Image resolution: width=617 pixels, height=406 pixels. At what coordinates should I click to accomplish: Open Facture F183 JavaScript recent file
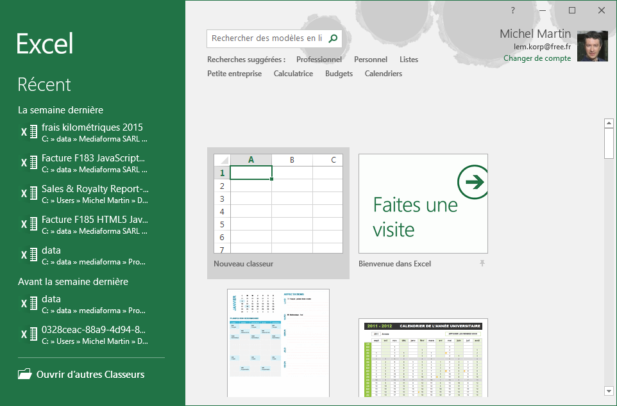(x=94, y=163)
